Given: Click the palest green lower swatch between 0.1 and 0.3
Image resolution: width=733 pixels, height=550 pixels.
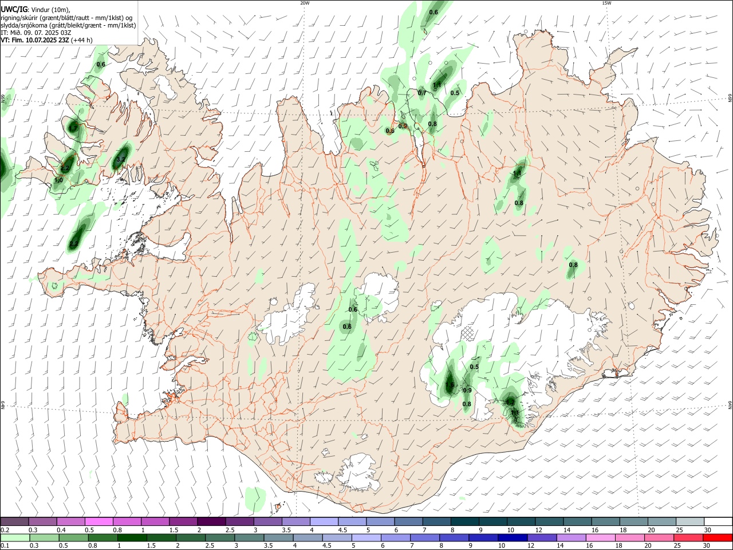Looking at the screenshot, I should (x=15, y=537).
